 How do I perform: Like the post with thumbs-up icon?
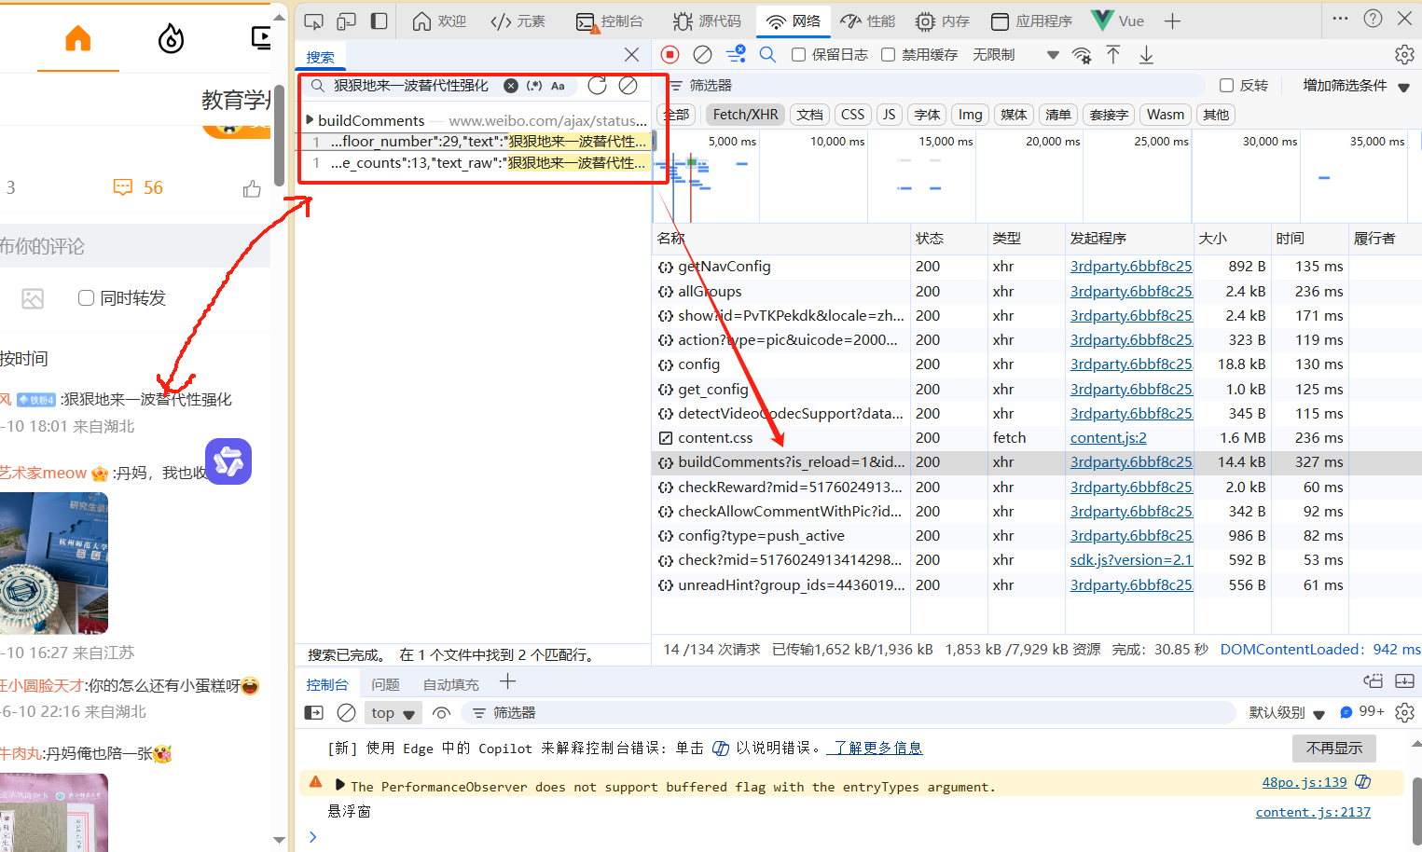coord(252,189)
